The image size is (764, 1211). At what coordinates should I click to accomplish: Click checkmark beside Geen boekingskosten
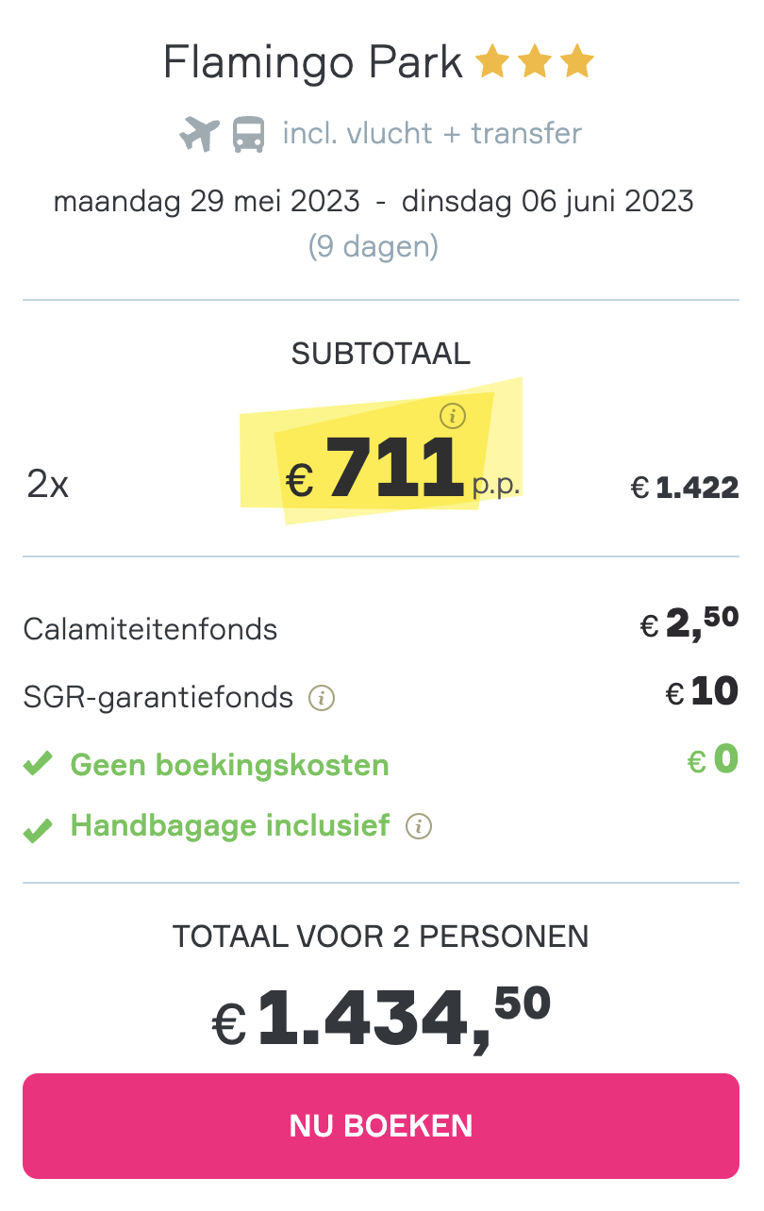coord(38,765)
